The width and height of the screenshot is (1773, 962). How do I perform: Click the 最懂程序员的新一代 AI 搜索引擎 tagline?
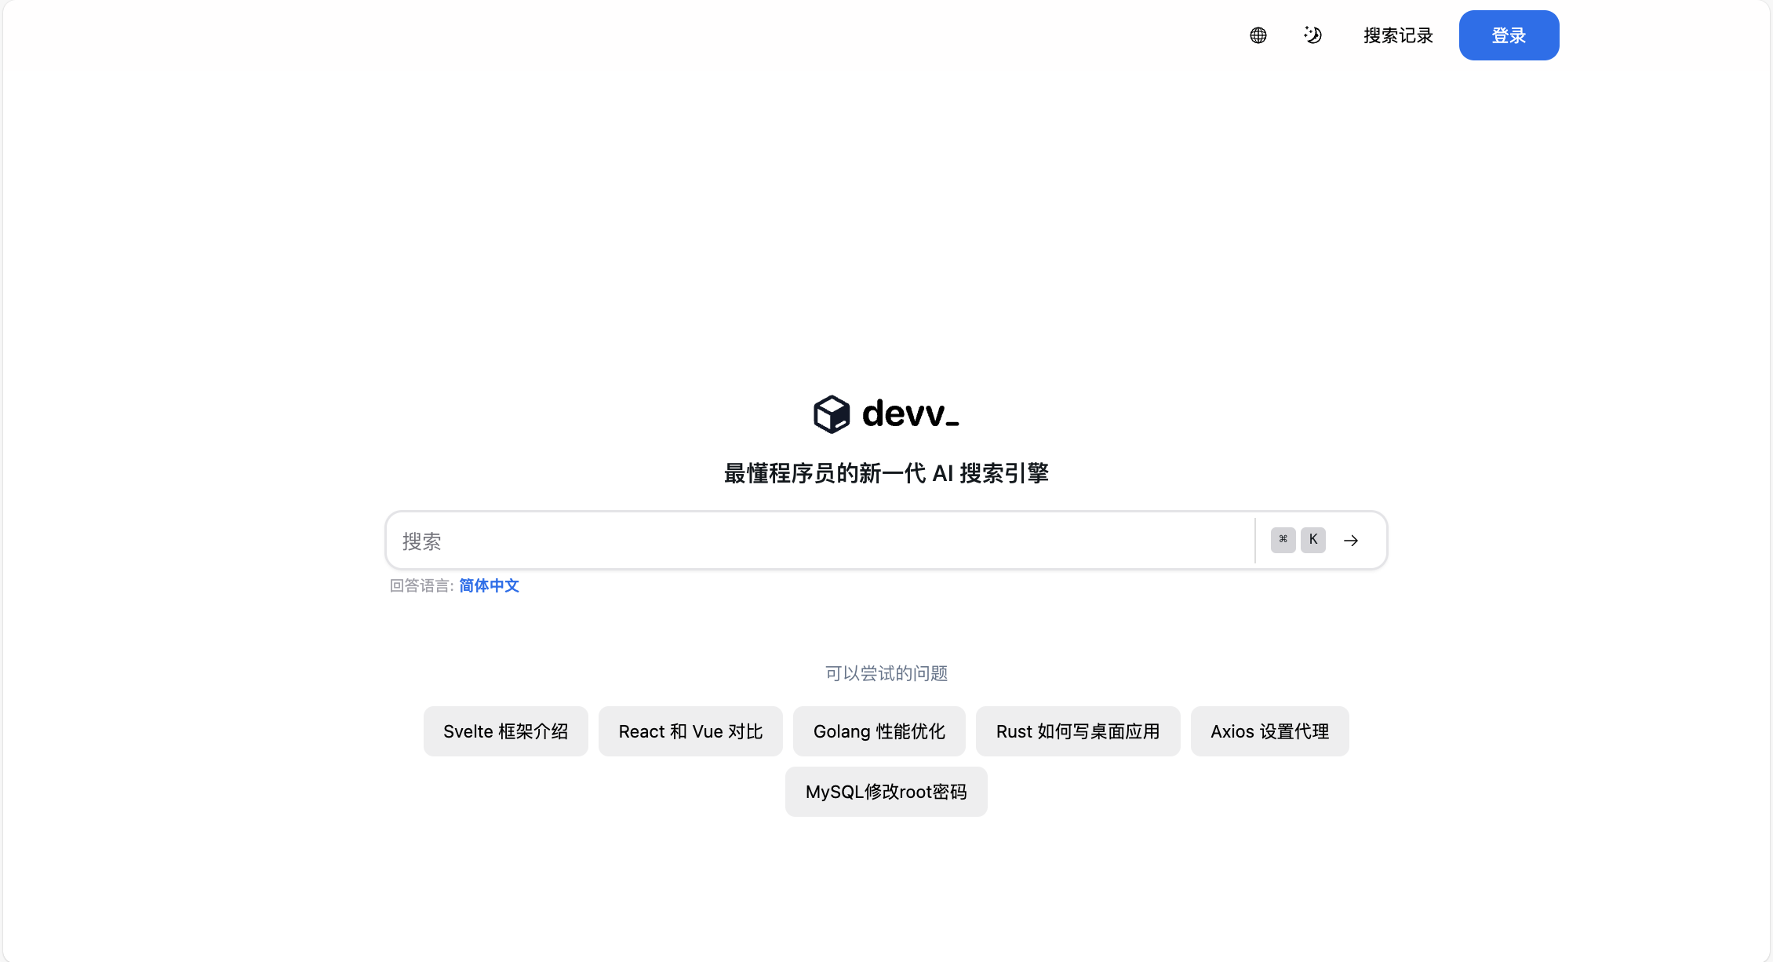tap(886, 473)
